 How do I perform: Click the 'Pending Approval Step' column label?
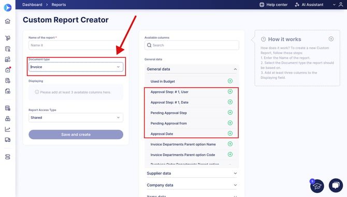[x=169, y=113]
